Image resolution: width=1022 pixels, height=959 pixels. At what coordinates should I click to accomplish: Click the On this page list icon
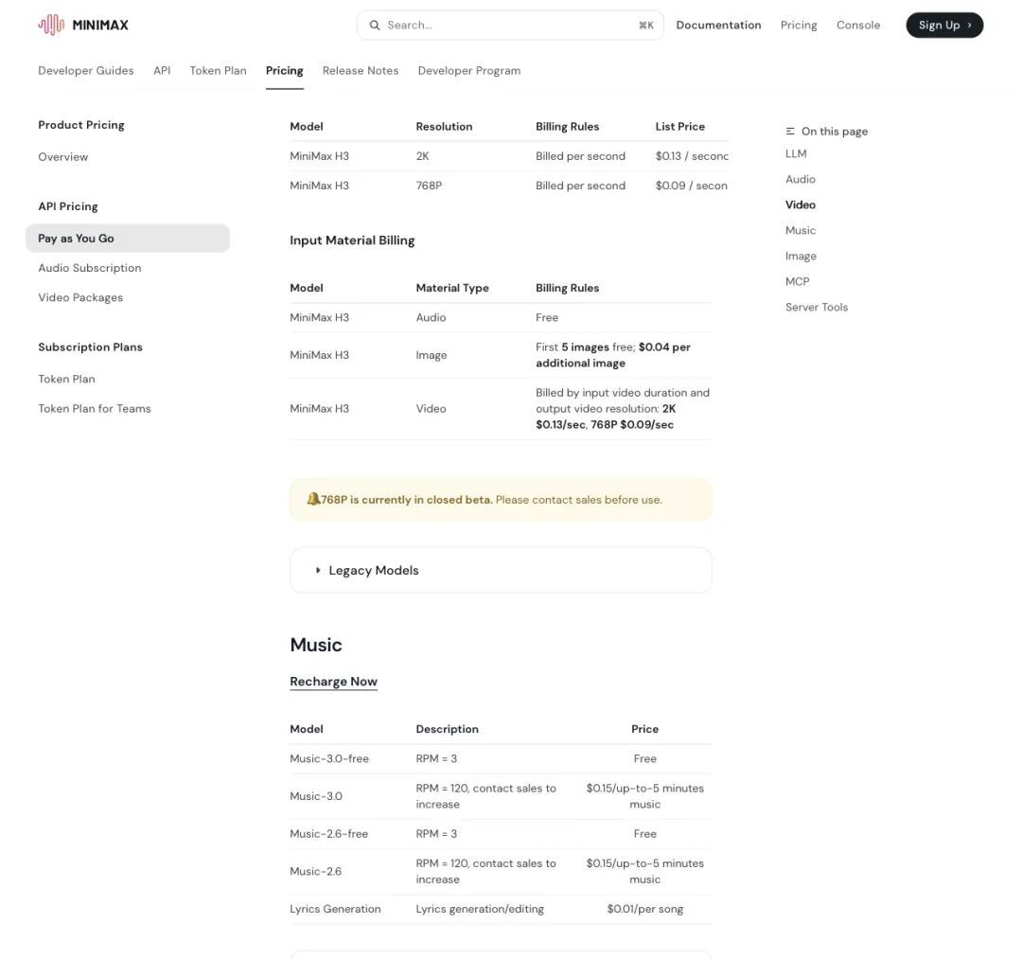tap(790, 131)
